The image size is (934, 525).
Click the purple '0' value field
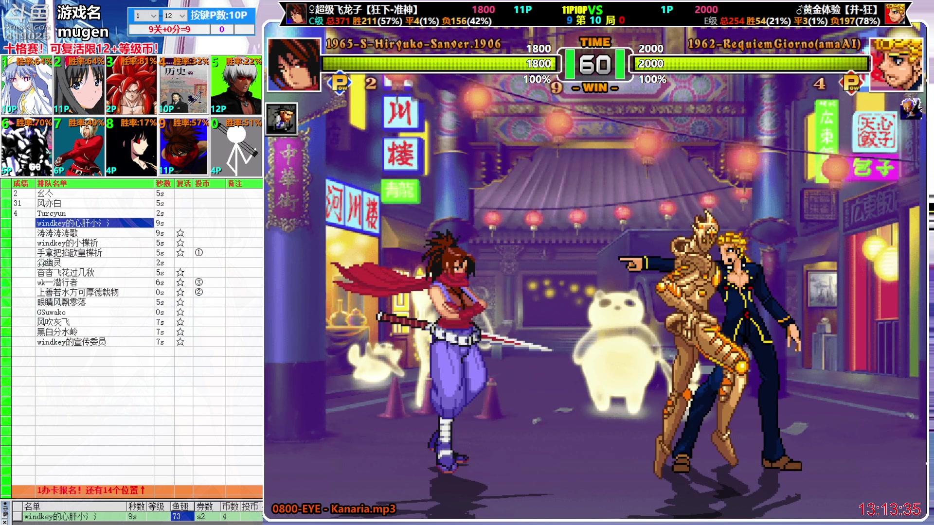tap(222, 29)
